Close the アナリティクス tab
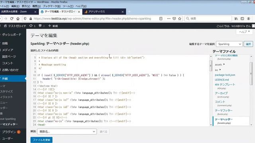 pyautogui.click(x=123, y=12)
